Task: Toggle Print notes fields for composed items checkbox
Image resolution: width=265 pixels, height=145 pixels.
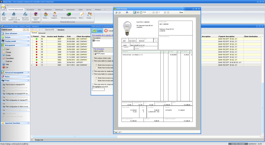Action: pos(93,74)
